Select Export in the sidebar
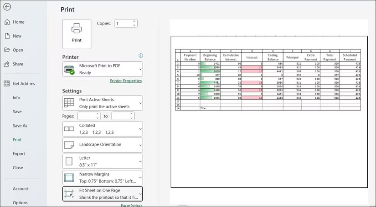The height and width of the screenshot is (207, 376). point(19,154)
